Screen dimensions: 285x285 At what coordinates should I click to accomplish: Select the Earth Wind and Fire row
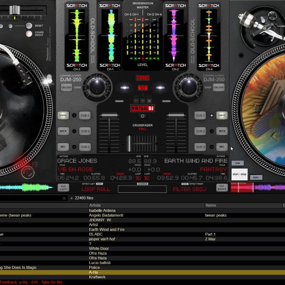(142, 229)
